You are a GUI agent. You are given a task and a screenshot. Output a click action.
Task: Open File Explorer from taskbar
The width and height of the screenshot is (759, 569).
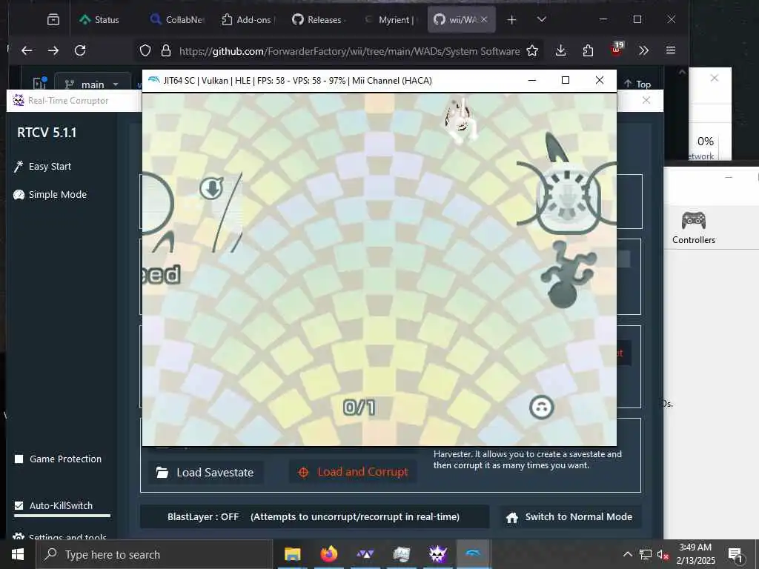tap(292, 554)
